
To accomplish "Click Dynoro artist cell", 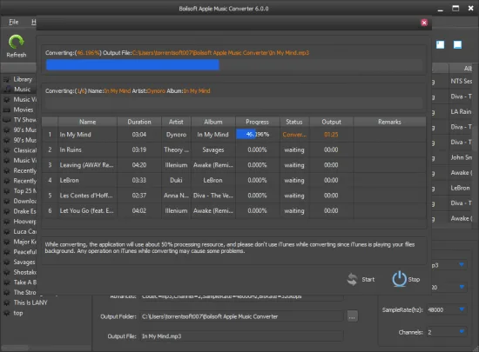I will tap(176, 135).
